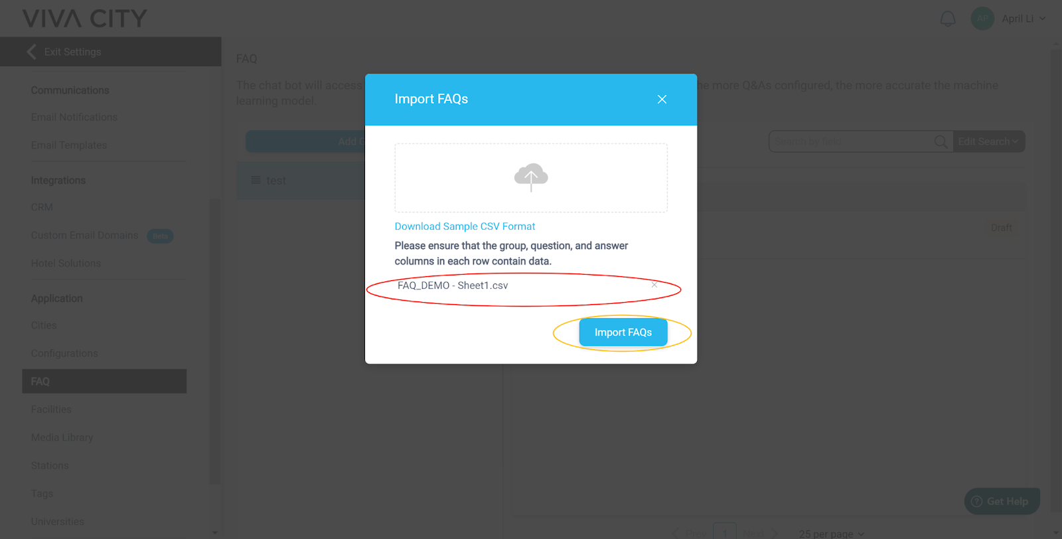
Task: Click the drag handle beside test group
Action: [x=256, y=180]
